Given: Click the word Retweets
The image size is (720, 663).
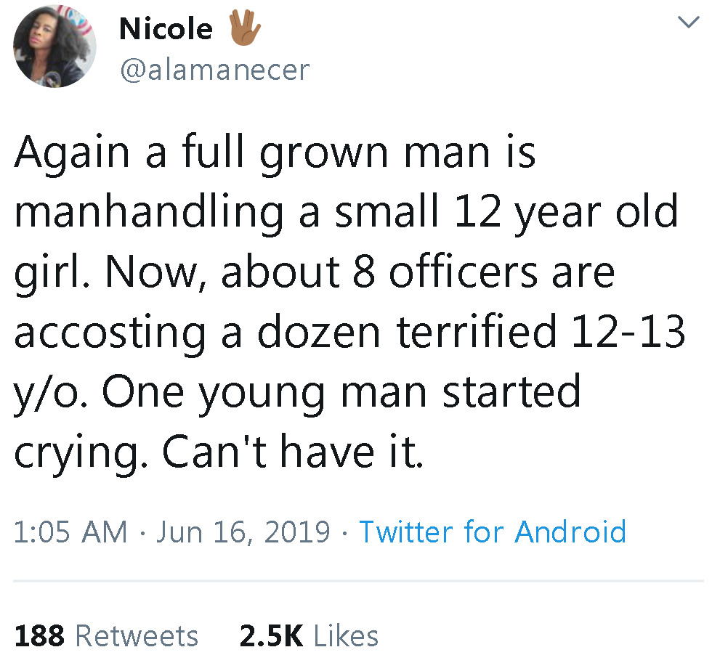Looking at the screenshot, I should click(x=137, y=636).
